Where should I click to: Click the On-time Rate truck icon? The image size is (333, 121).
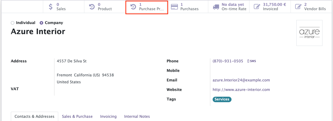(215, 7)
